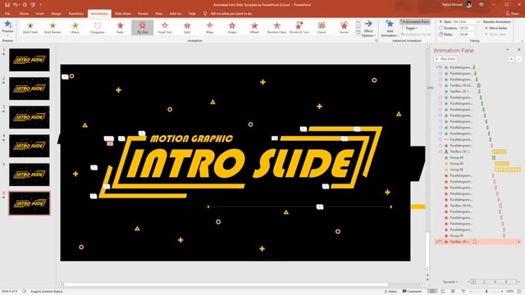Screen dimensions: 525x295
Task: Click the Save icon in quick access toolbar
Action: [7, 5]
